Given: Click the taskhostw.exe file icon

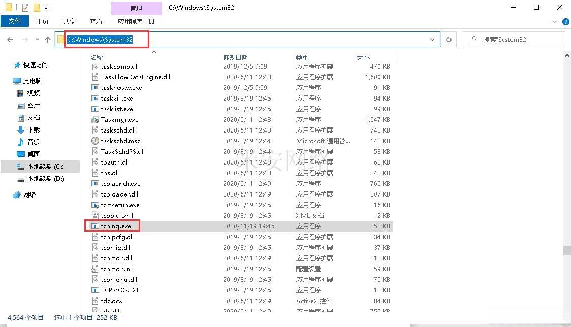Looking at the screenshot, I should point(95,87).
